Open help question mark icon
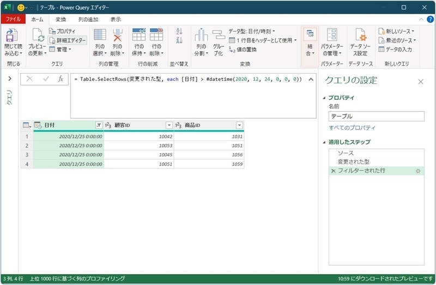This screenshot has width=436, height=285. pyautogui.click(x=430, y=19)
